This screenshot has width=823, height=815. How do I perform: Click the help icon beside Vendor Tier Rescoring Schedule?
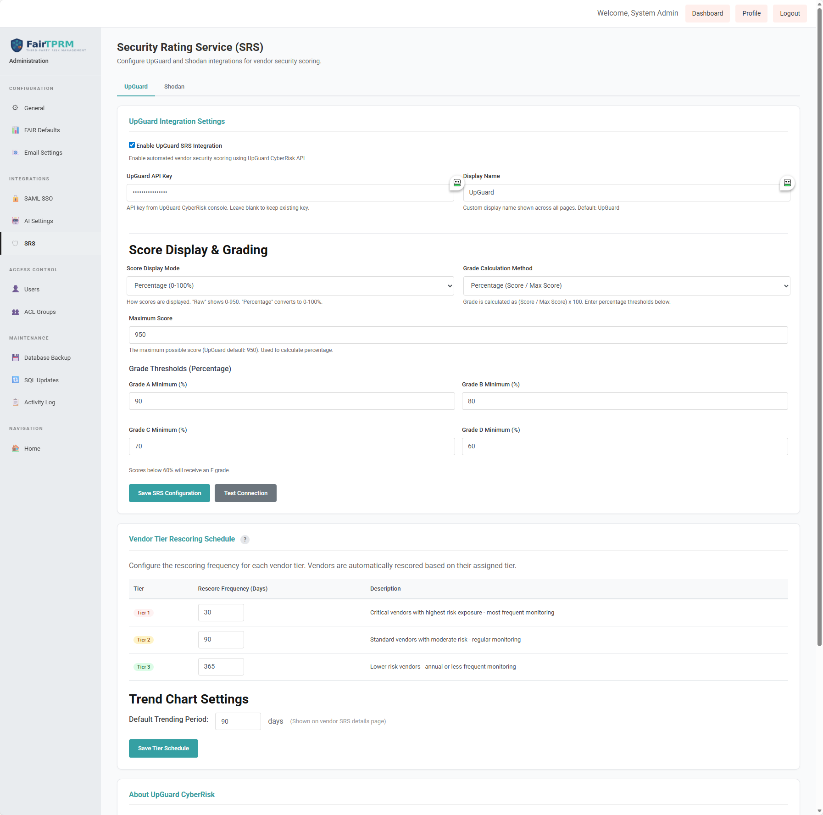pos(245,540)
